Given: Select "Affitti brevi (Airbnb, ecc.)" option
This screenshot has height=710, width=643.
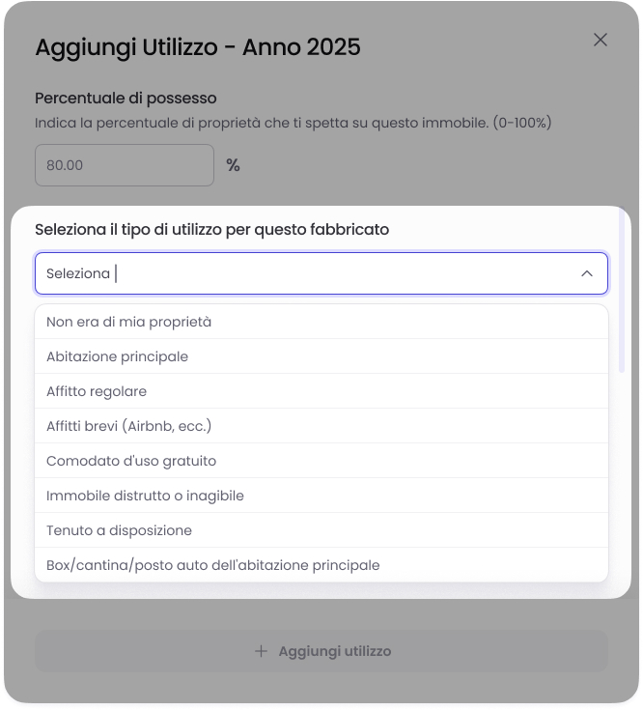Looking at the screenshot, I should pyautogui.click(x=128, y=426).
